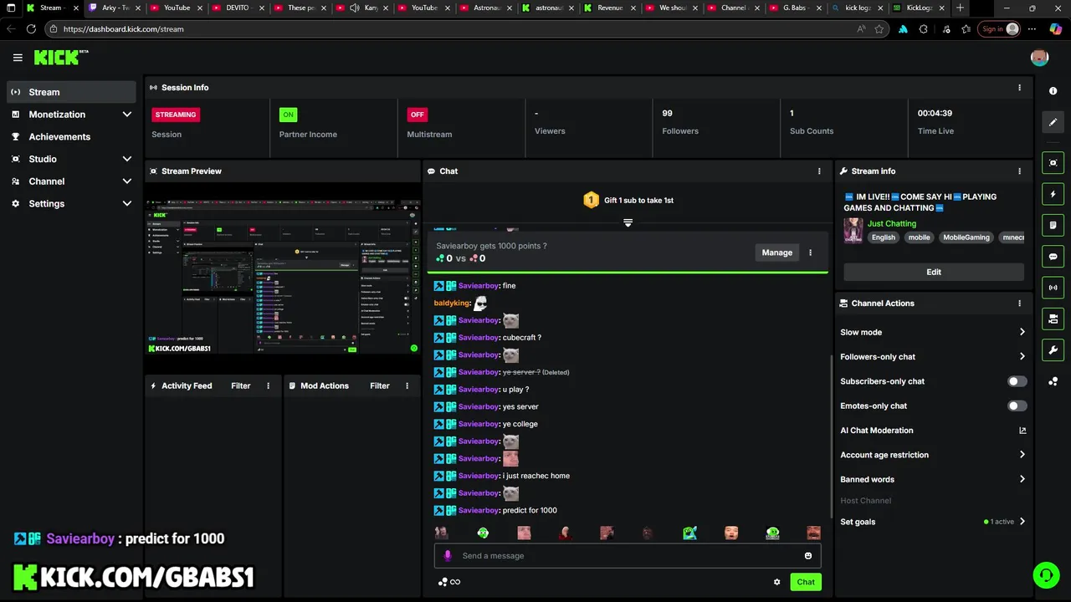Screen dimensions: 1071x602
Task: Click the channel points balance icon below message box
Action: tap(449, 582)
